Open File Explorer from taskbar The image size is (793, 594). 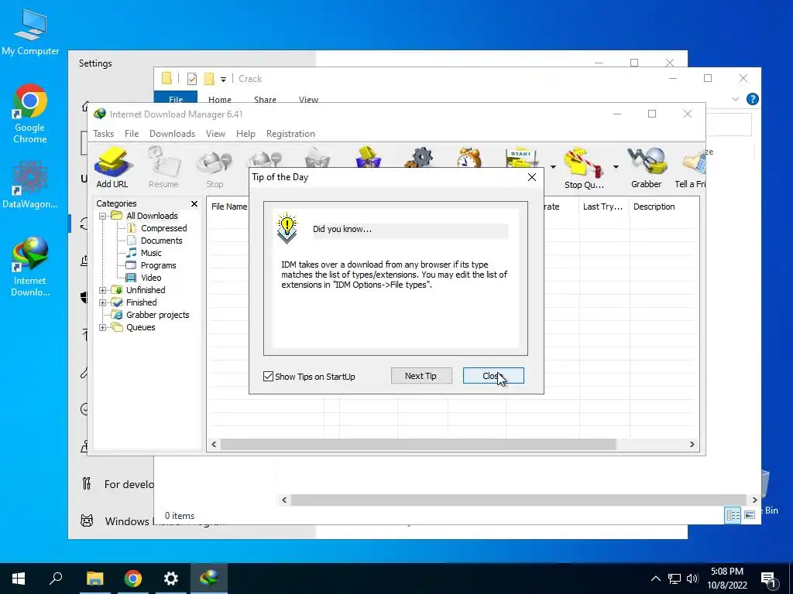(x=94, y=579)
